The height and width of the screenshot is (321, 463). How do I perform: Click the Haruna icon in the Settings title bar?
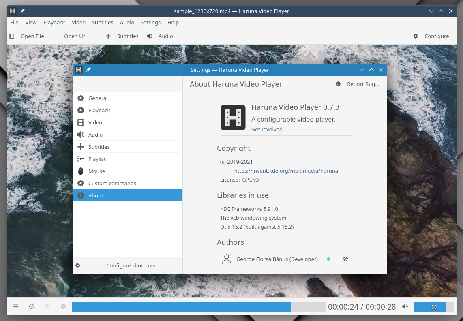(79, 70)
